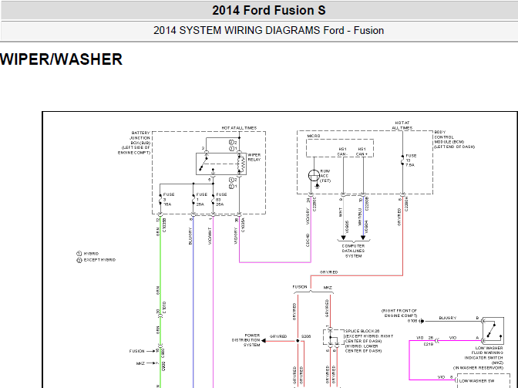Select the 'FUSE 83 25A' label
Image resolution: width=518 pixels, height=388 pixels.
[x=221, y=200]
